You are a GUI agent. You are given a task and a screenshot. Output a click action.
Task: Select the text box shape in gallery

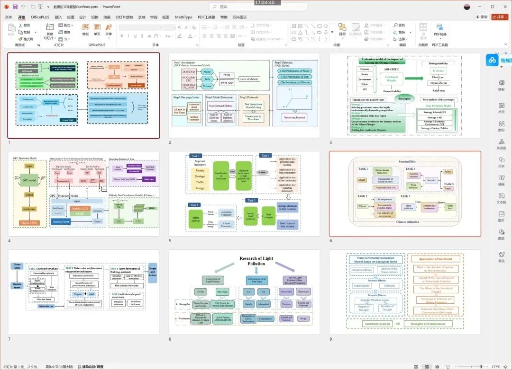pos(294,26)
